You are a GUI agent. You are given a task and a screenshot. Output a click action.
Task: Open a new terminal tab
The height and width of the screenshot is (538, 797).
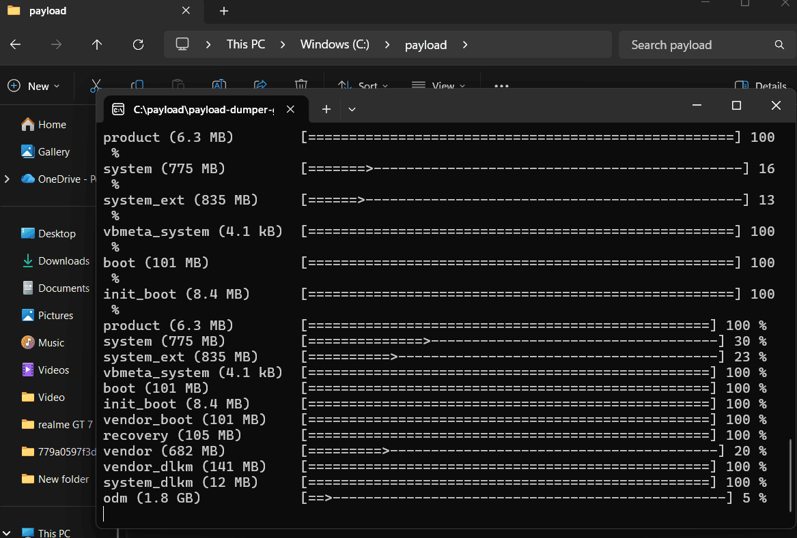point(326,109)
